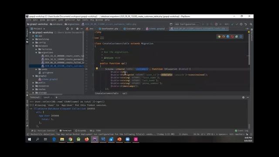
Task: Open the Code menu
Action: [x=61, y=20]
